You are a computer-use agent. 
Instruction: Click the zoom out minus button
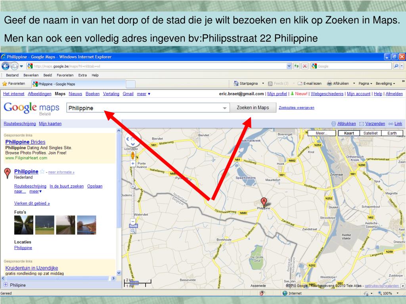[133, 222]
